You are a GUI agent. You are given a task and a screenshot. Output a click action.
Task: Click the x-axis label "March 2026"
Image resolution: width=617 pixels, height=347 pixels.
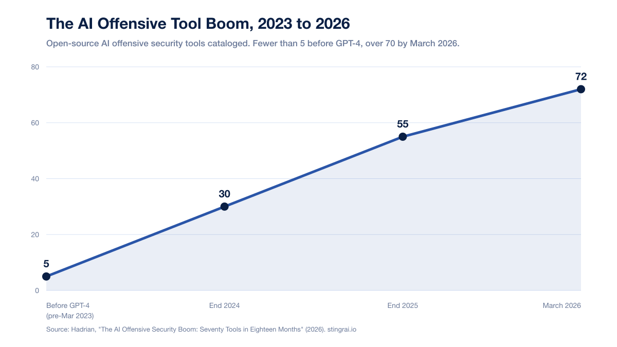[561, 305]
